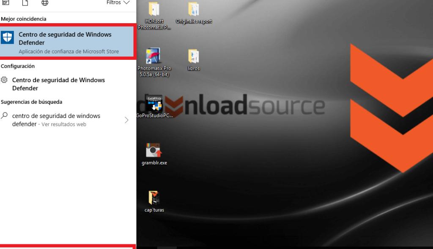Click the Windows Defender shield icon
Screen dimensions: 433x249
click(8, 37)
